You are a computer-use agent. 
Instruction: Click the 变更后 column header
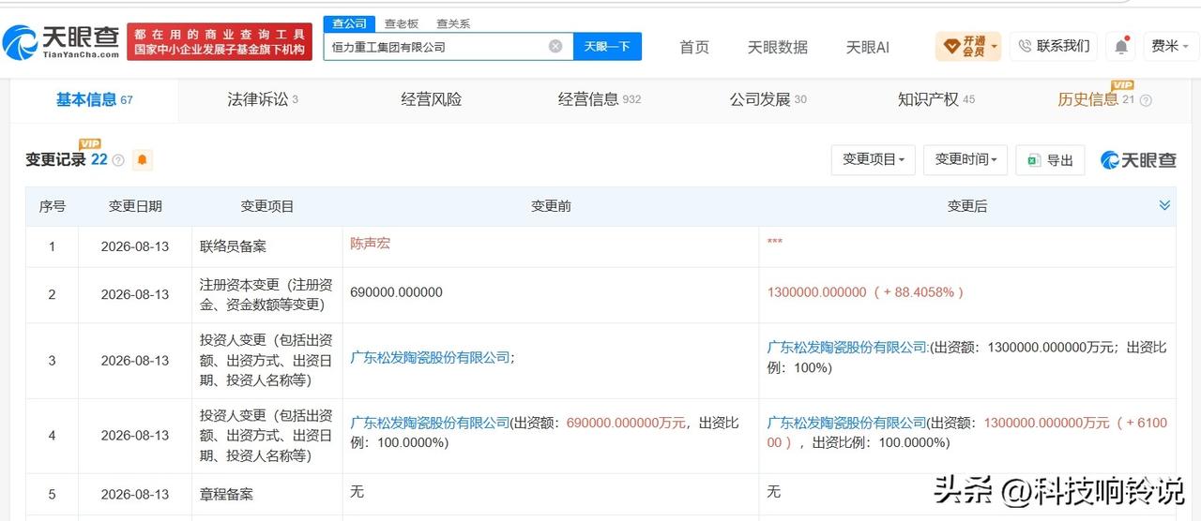click(967, 206)
